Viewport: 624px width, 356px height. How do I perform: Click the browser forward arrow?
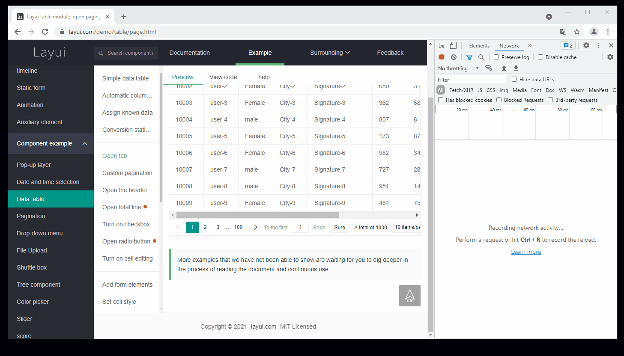31,32
